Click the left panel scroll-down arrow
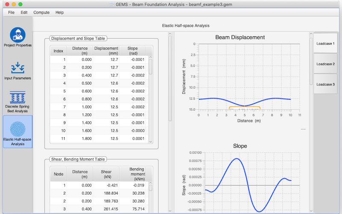 [x=170, y=211]
